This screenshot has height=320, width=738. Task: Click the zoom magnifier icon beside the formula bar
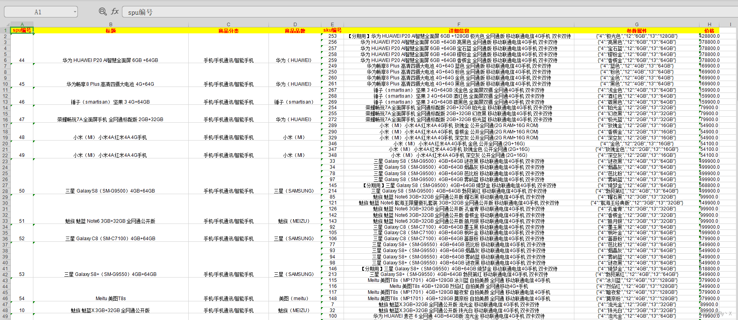(102, 12)
